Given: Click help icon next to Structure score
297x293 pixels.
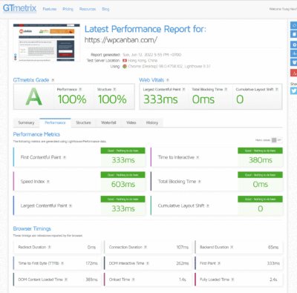Looking at the screenshot, I should pyautogui.click(x=114, y=89).
